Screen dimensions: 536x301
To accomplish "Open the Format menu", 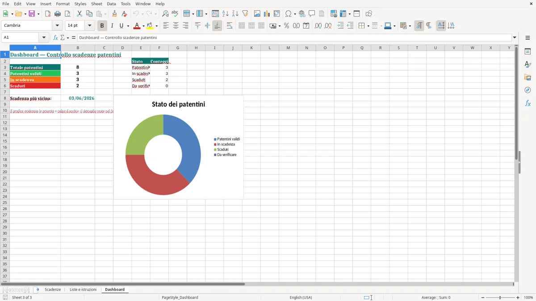I will [x=63, y=4].
